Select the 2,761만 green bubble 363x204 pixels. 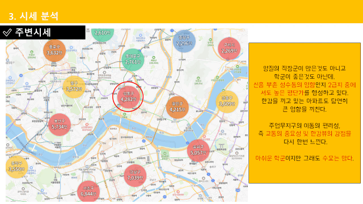(x=133, y=59)
